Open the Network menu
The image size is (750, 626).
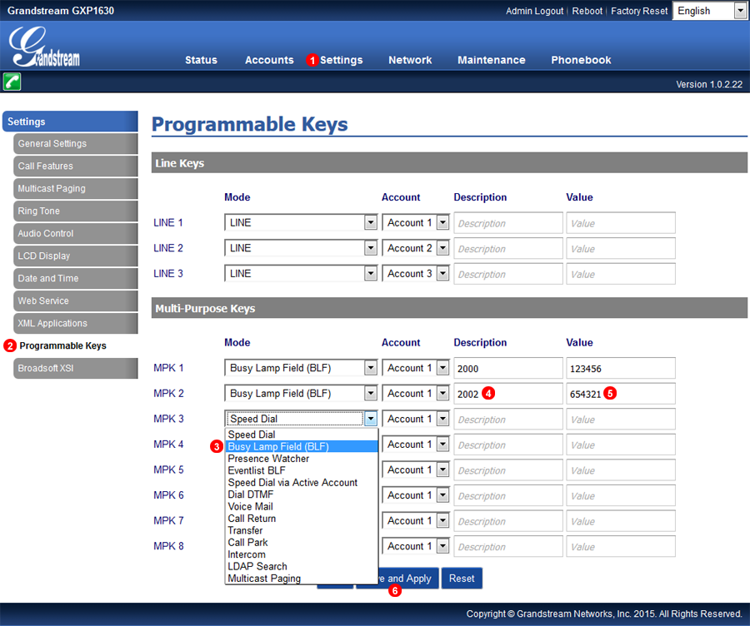click(x=410, y=60)
